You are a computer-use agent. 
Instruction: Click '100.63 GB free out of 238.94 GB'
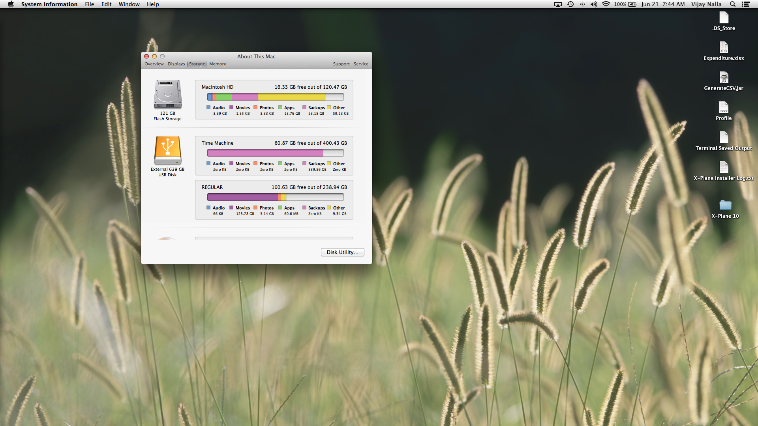pos(309,187)
